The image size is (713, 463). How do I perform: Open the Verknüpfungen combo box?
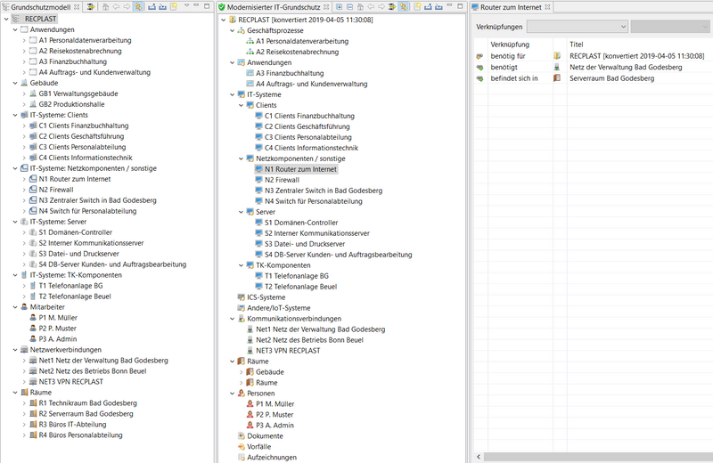578,27
